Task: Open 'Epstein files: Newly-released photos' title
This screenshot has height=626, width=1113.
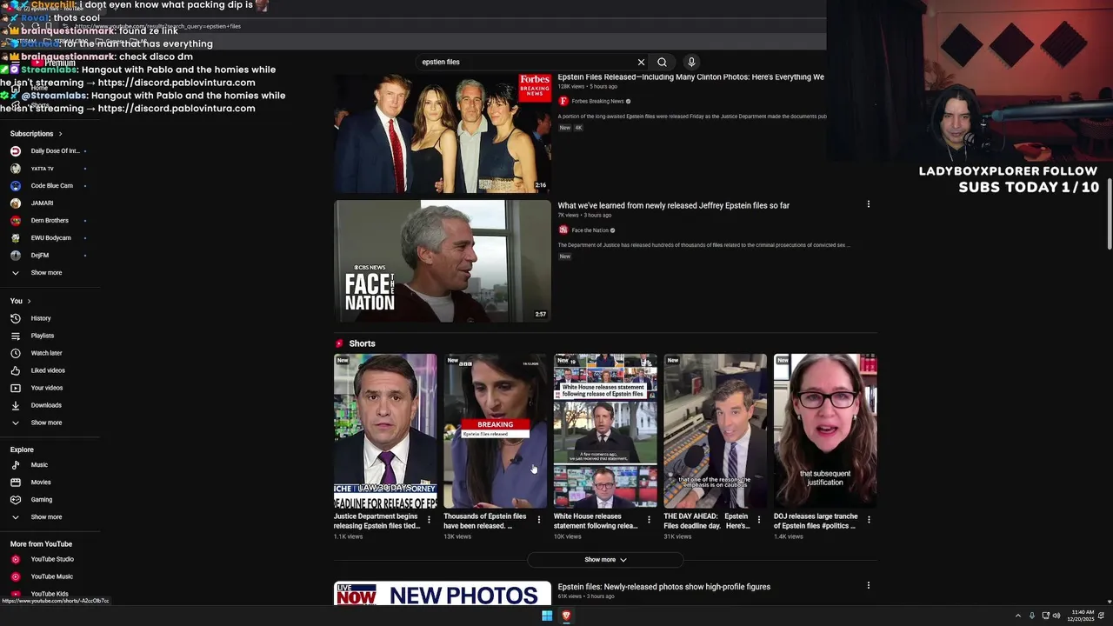Action: point(664,587)
